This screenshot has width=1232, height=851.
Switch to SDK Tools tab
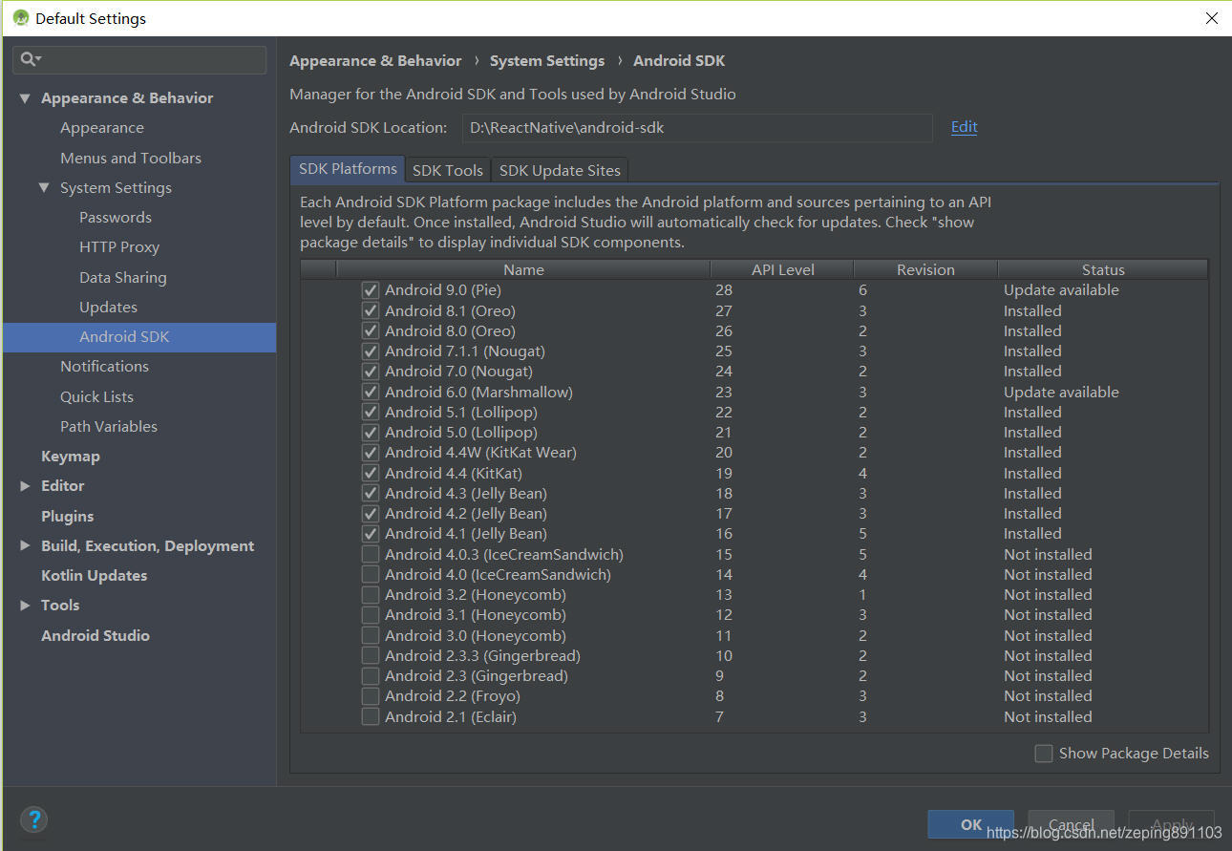pos(448,170)
